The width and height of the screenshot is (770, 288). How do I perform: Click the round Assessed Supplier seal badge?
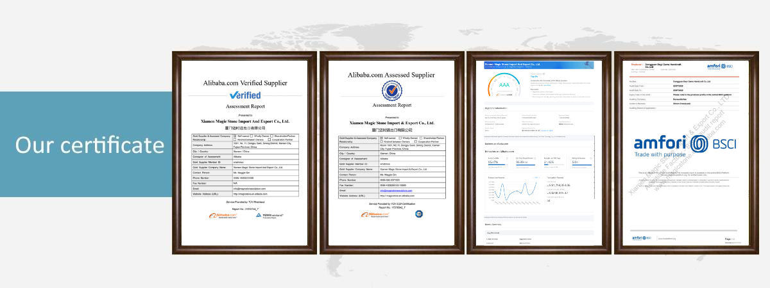click(x=391, y=90)
